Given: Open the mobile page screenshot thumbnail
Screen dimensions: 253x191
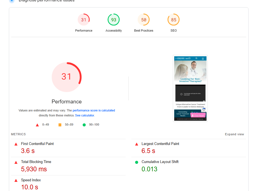Looking at the screenshot, I should (190, 88).
